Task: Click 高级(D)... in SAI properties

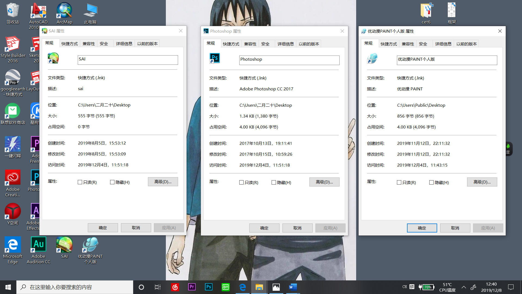Action: [x=163, y=182]
